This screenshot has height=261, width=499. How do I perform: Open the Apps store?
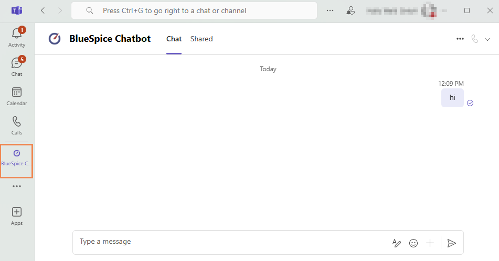coord(17,215)
